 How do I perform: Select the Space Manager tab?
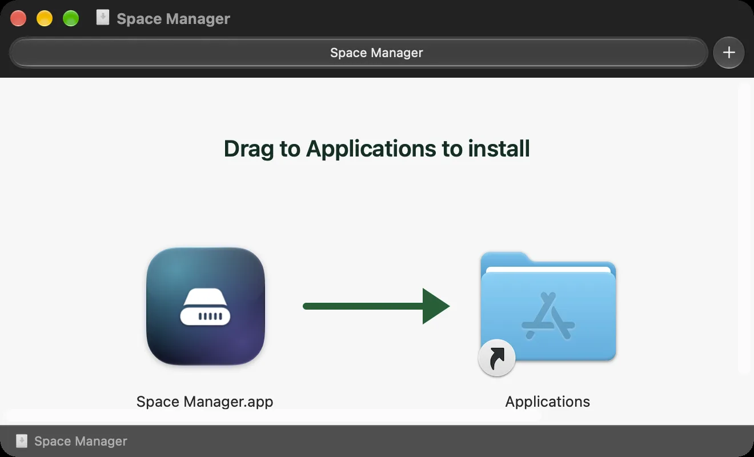(359, 53)
